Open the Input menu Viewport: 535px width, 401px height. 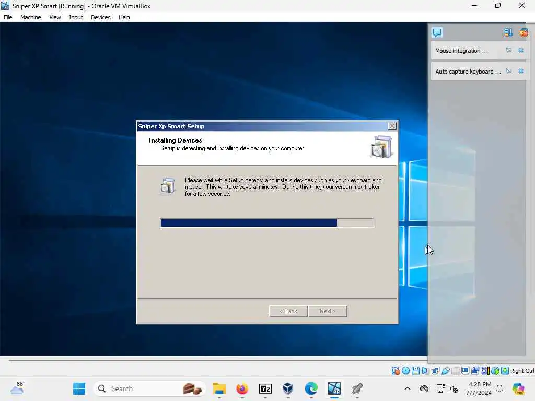pyautogui.click(x=76, y=17)
